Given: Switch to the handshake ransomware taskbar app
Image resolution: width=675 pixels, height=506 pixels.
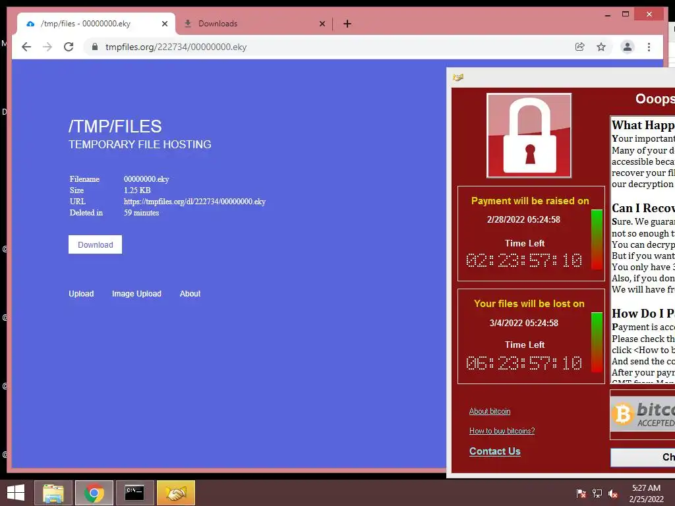Looking at the screenshot, I should (175, 493).
